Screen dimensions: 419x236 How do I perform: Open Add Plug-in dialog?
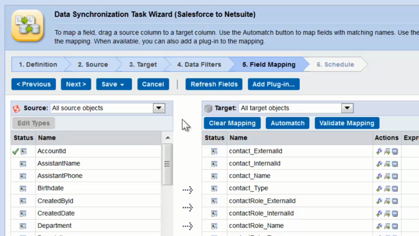click(274, 84)
